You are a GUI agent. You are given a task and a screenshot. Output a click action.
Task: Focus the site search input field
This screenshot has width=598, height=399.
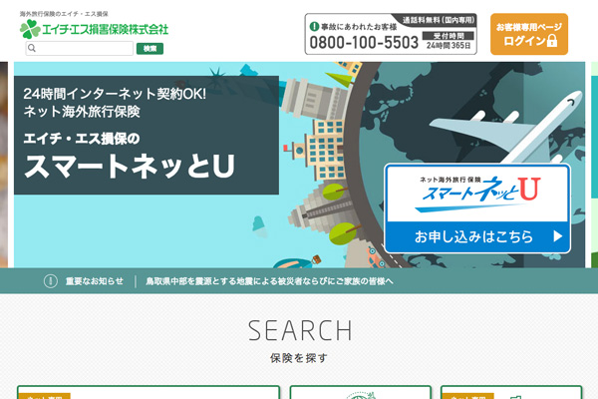tap(80, 49)
